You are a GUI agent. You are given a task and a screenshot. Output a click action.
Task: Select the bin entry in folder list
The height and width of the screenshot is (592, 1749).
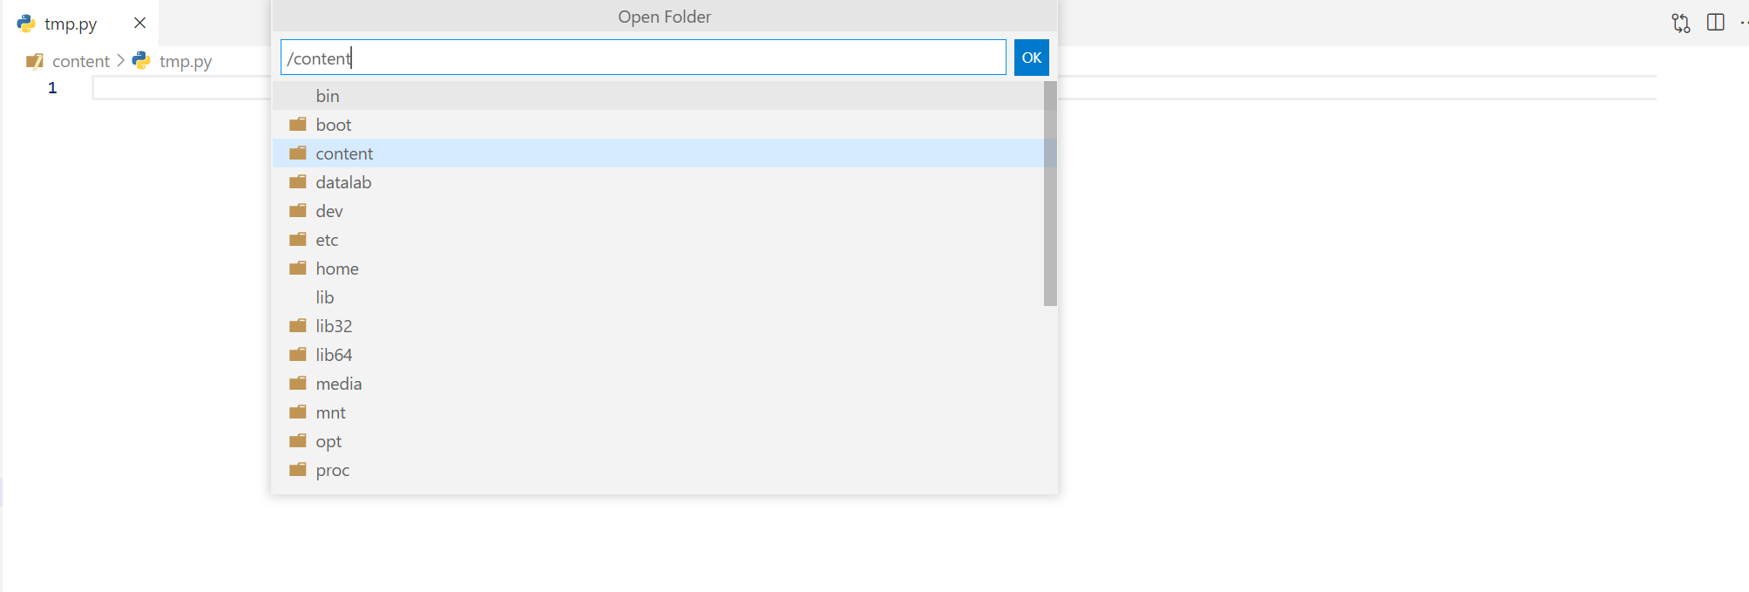pyautogui.click(x=658, y=96)
